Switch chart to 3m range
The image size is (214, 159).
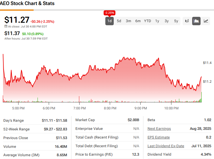pyautogui.click(x=128, y=21)
